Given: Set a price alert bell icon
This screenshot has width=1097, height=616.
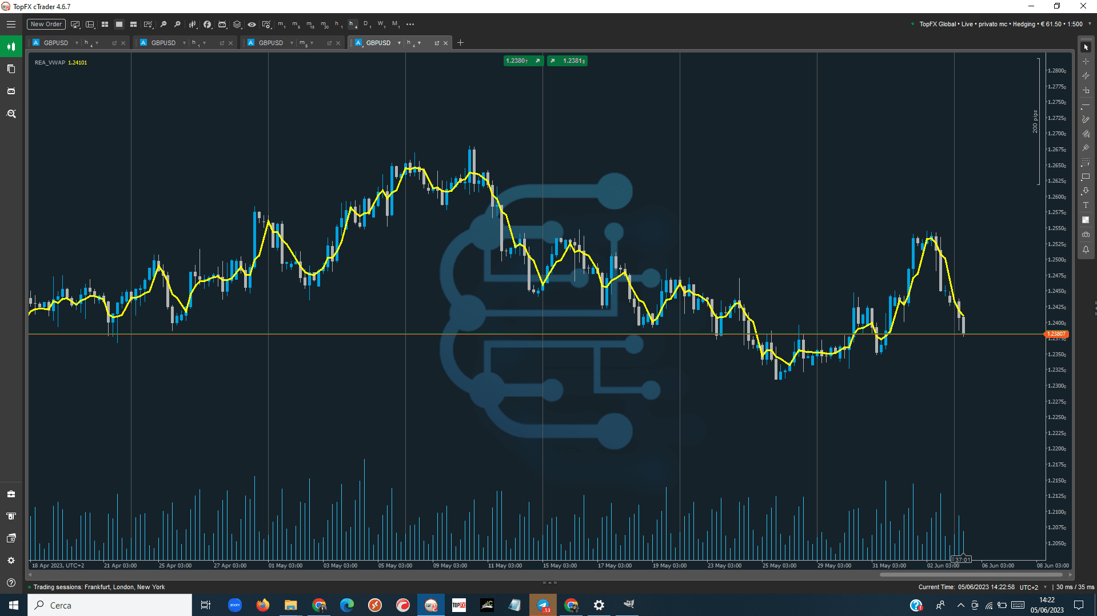Looking at the screenshot, I should [x=1086, y=249].
